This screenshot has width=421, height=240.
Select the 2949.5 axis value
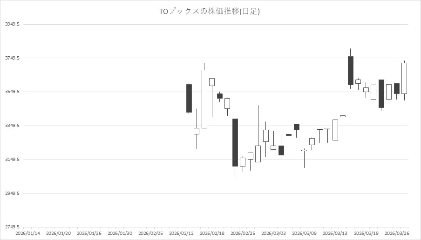(12, 193)
